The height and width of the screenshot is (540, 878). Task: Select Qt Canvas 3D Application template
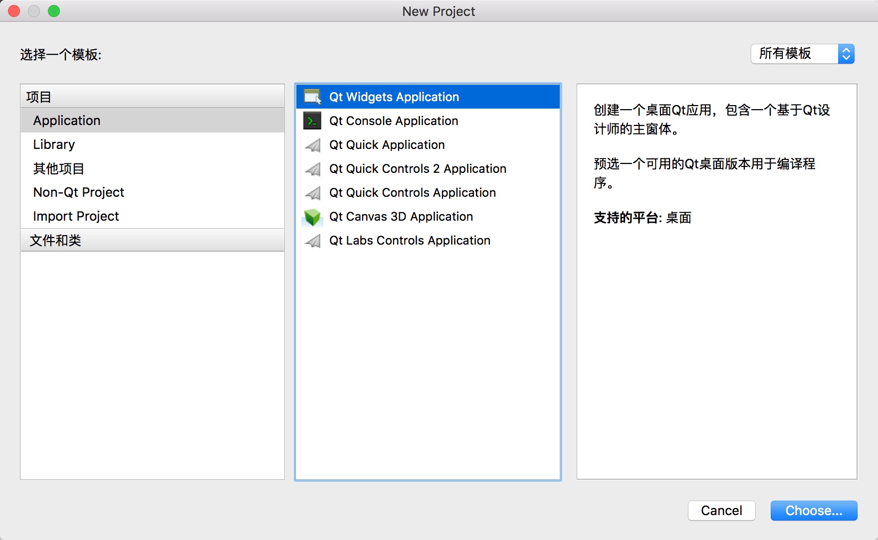pos(428,216)
